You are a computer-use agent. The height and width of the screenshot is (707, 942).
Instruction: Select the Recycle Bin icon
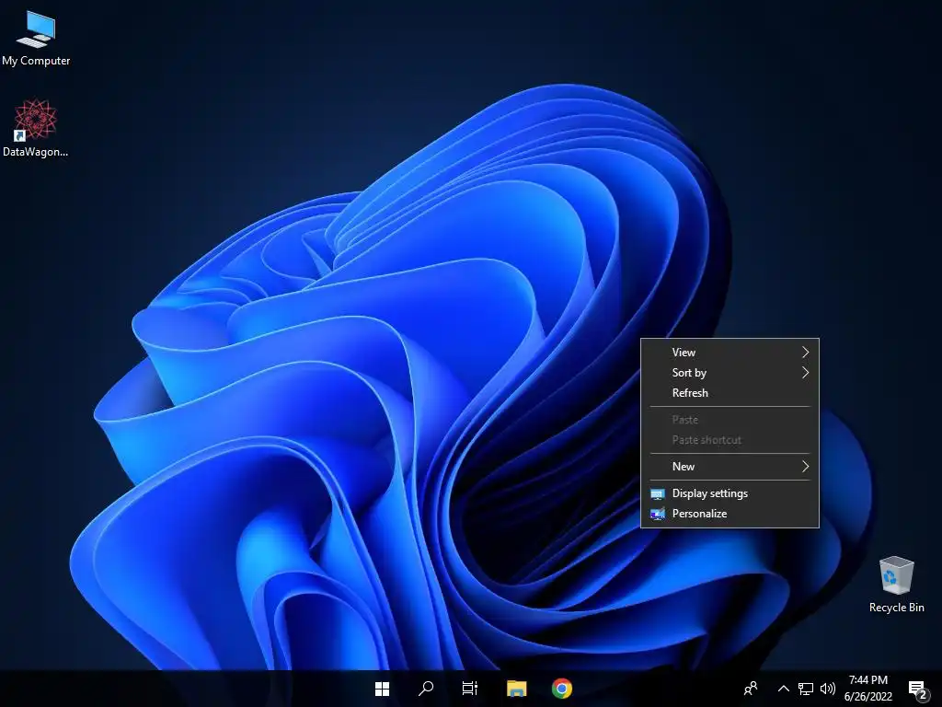tap(896, 585)
